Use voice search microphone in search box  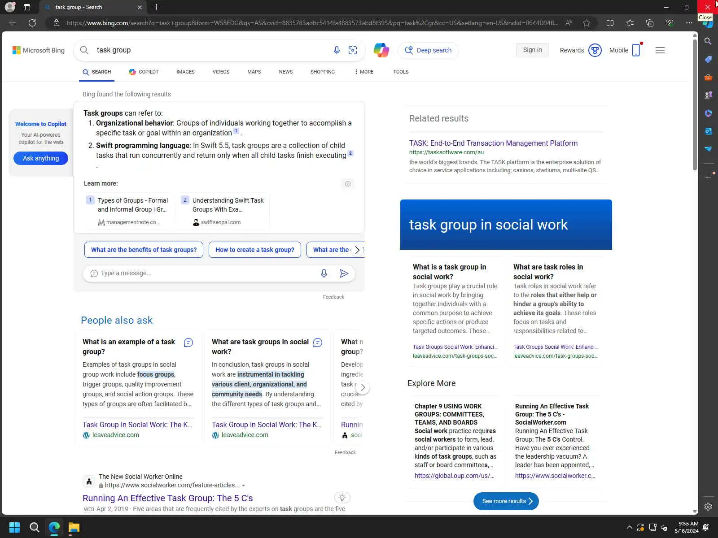pyautogui.click(x=337, y=50)
